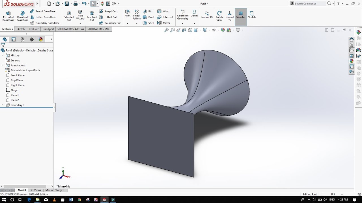This screenshot has width=362, height=203.
Task: Open the ConfigurationManager tab icon
Action: [22, 39]
